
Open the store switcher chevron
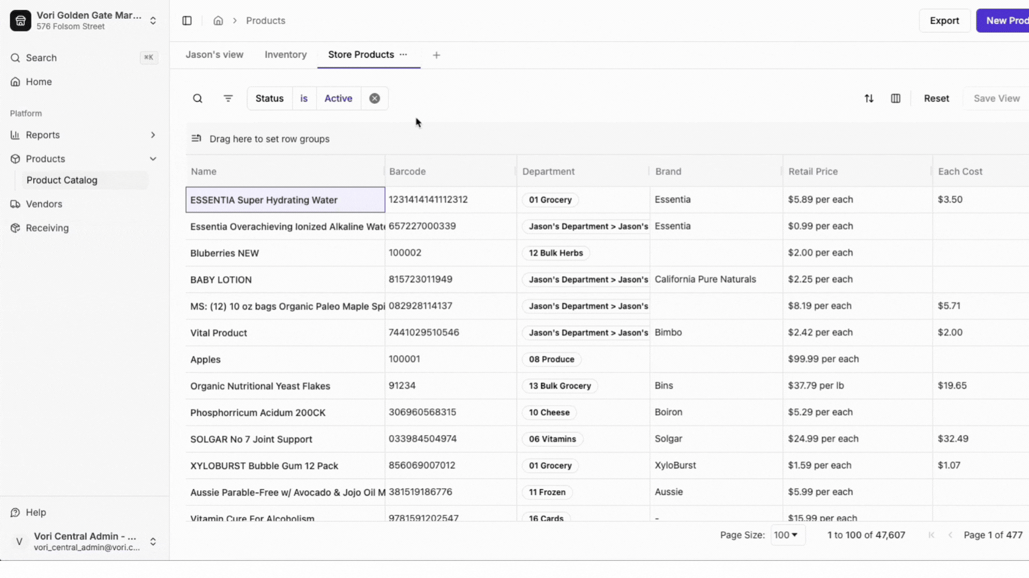[x=153, y=20]
